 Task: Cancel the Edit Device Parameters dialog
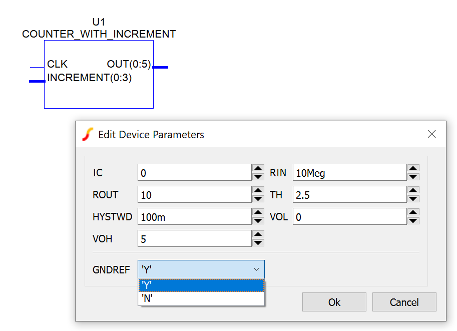coord(404,302)
